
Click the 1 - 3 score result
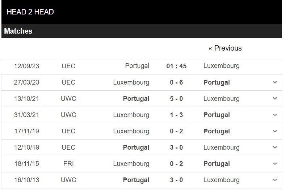click(x=176, y=115)
